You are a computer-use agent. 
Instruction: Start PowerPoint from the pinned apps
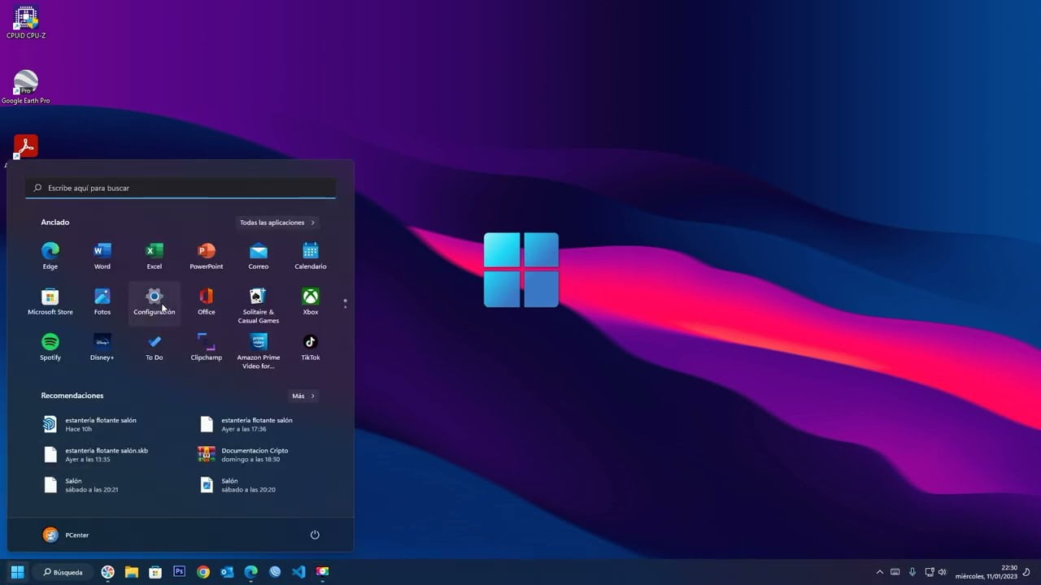(x=207, y=255)
